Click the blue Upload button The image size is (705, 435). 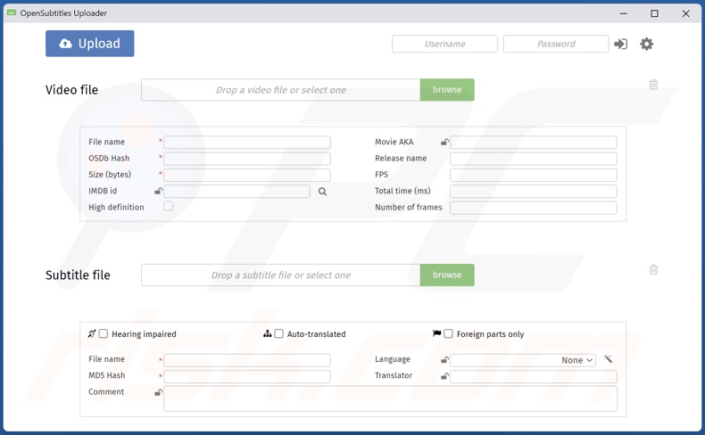pyautogui.click(x=89, y=44)
